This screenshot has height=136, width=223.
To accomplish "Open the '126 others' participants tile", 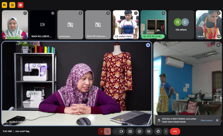I will click(181, 25).
